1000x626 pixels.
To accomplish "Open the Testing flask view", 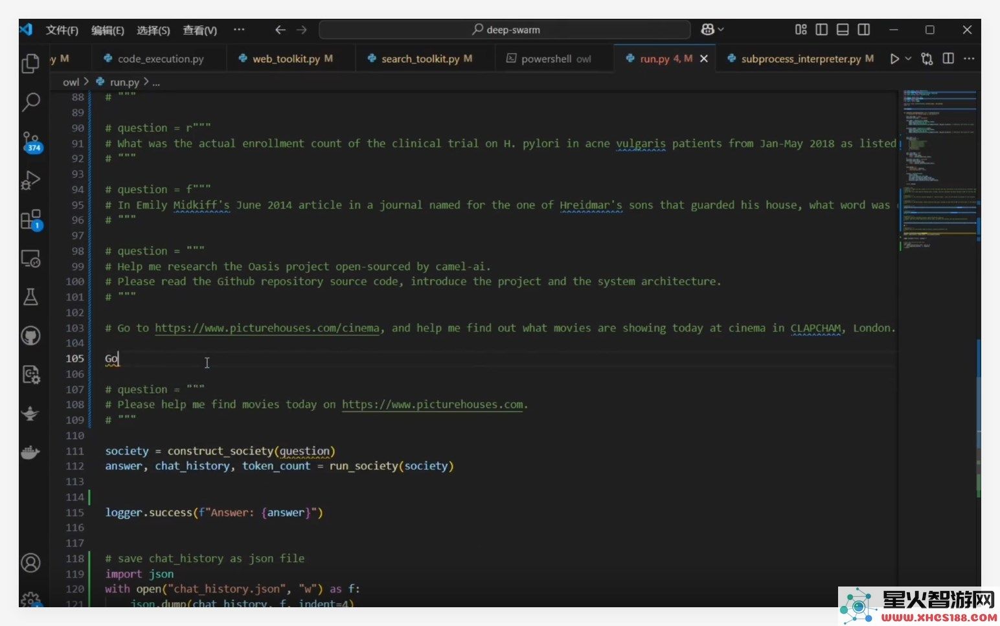I will [x=30, y=297].
